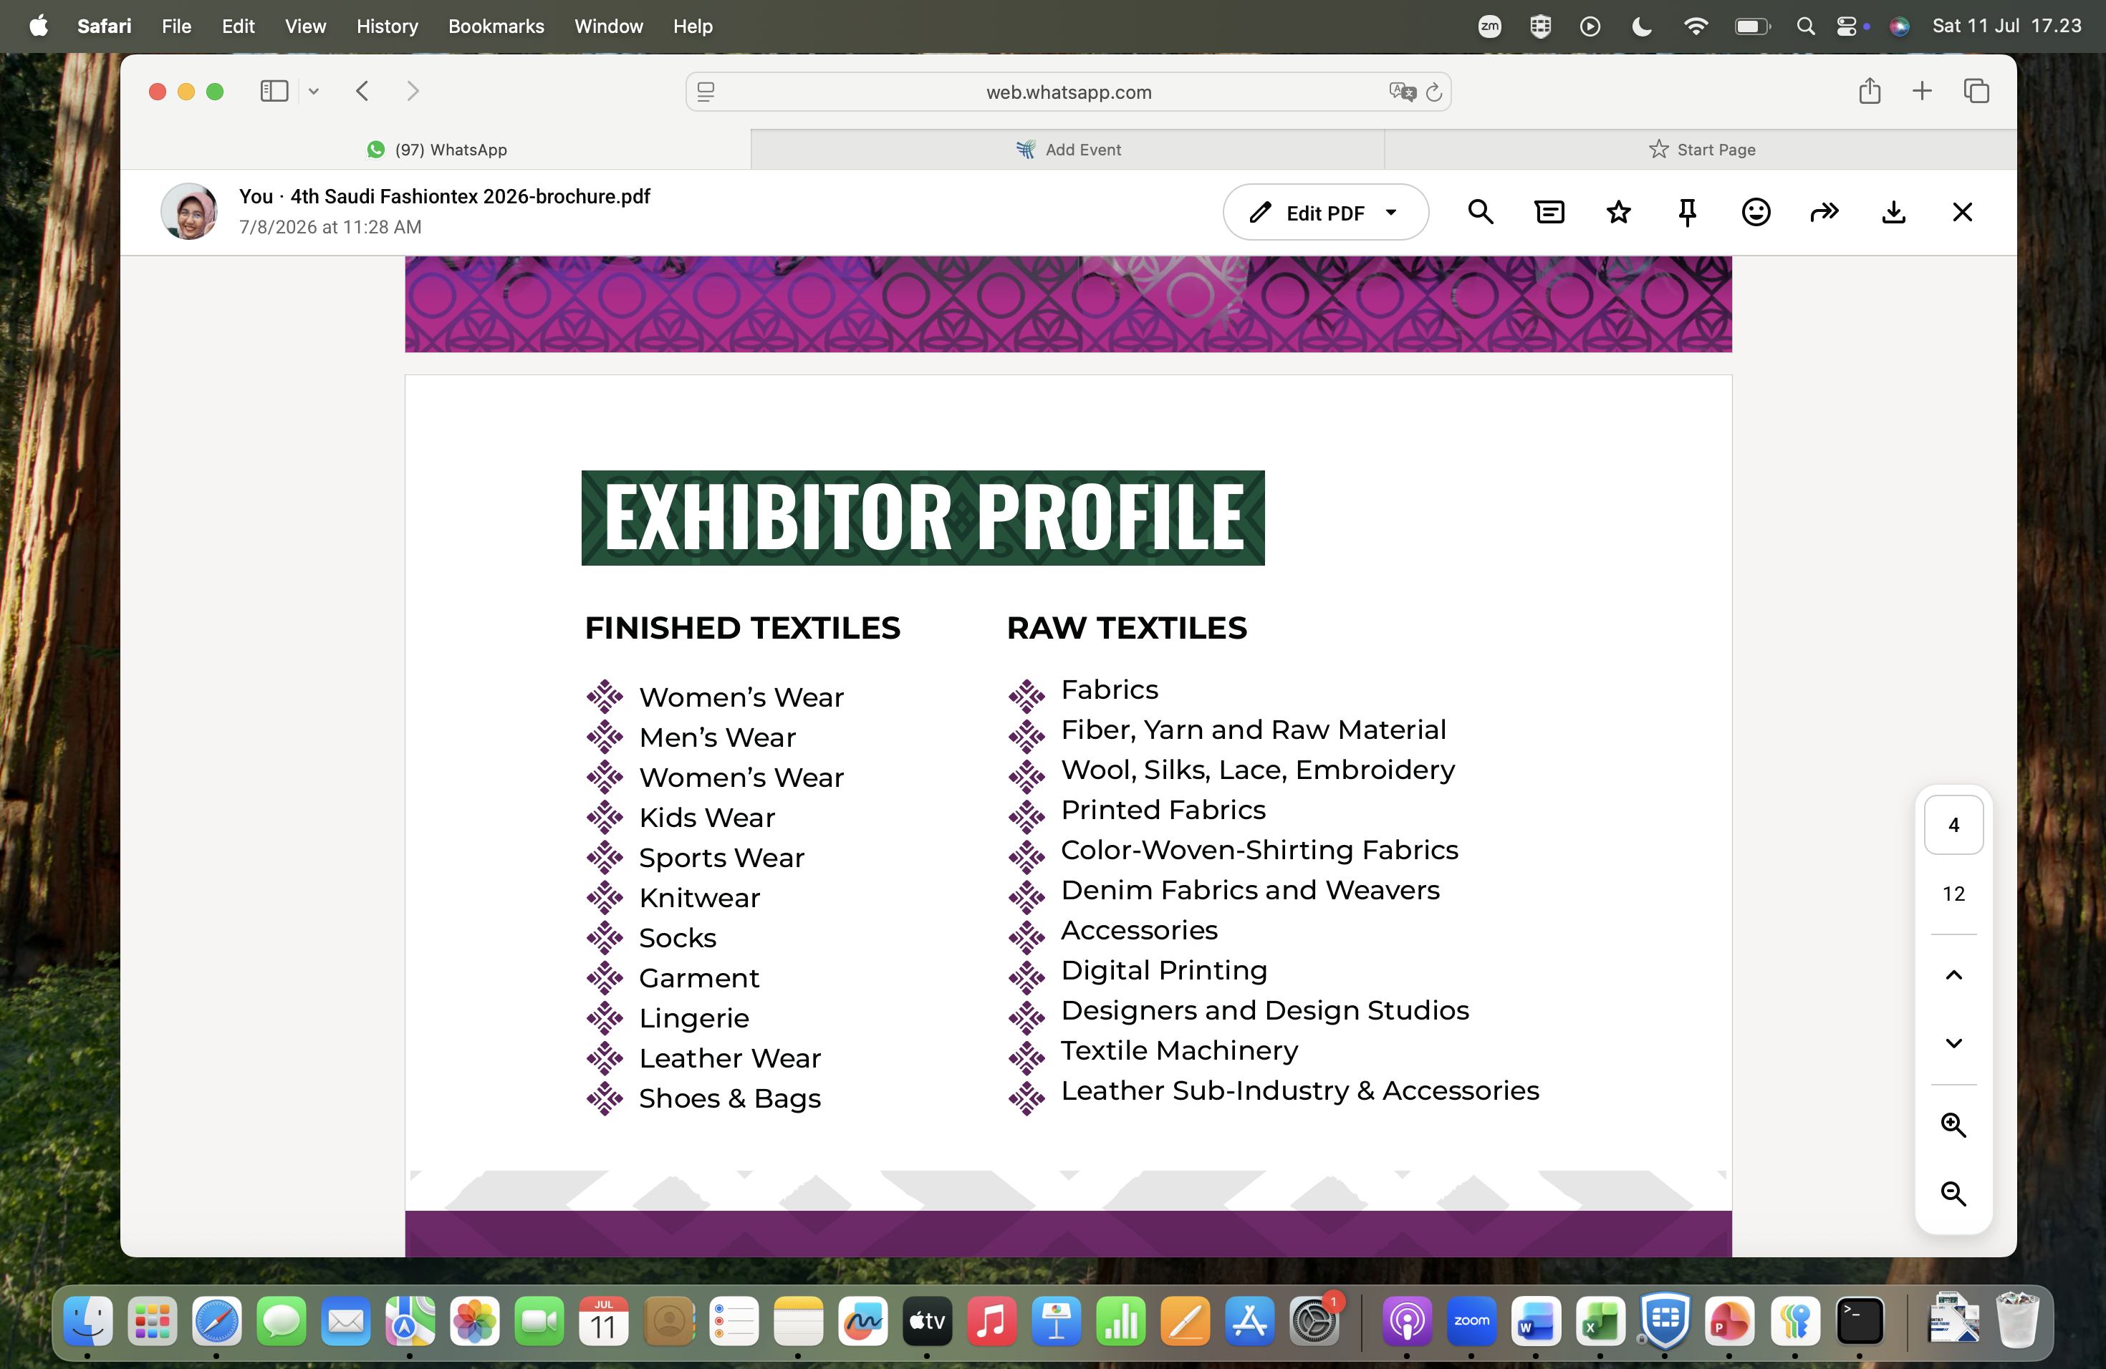2106x1369 pixels.
Task: Open Control Center in menu bar
Action: tap(1847, 26)
